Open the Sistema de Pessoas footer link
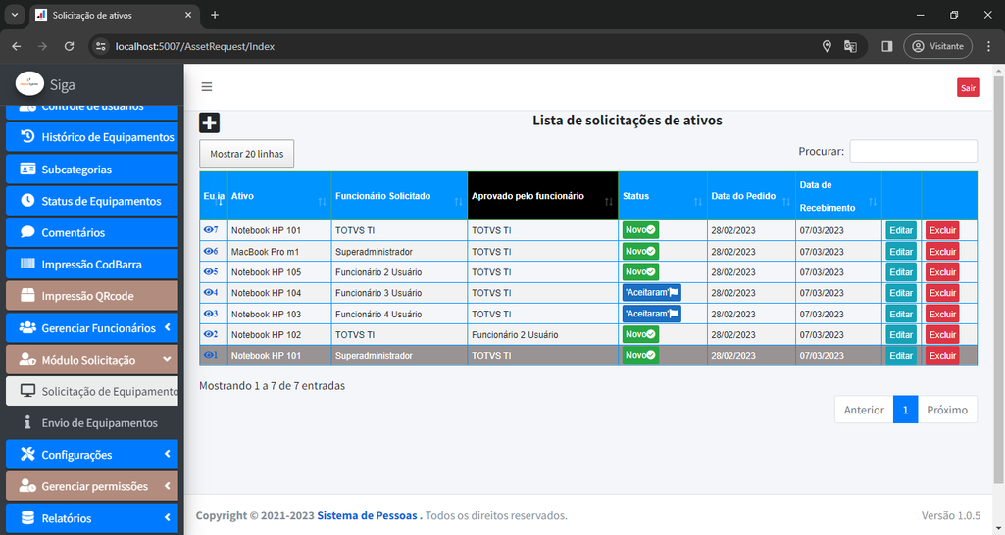Screen dimensions: 1005x535 367,515
